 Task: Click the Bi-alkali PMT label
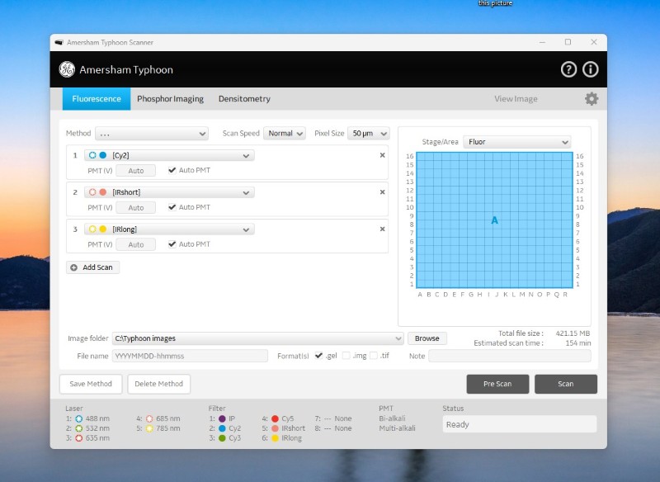pos(393,418)
